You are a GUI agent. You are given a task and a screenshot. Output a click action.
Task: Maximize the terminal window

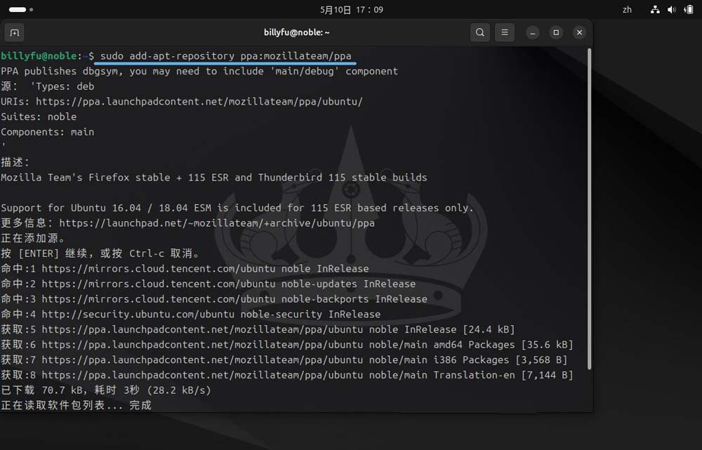pyautogui.click(x=556, y=32)
